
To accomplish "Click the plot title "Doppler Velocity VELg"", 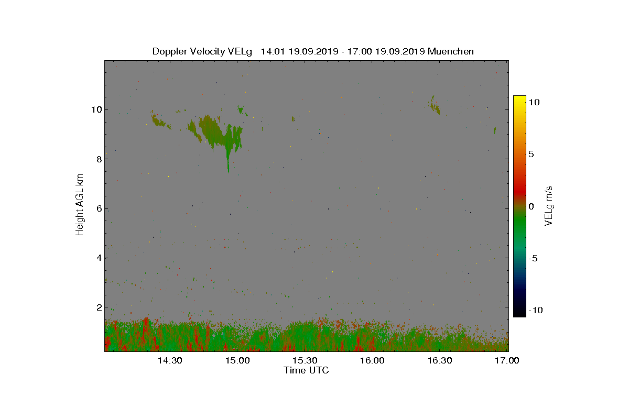I will (x=202, y=51).
